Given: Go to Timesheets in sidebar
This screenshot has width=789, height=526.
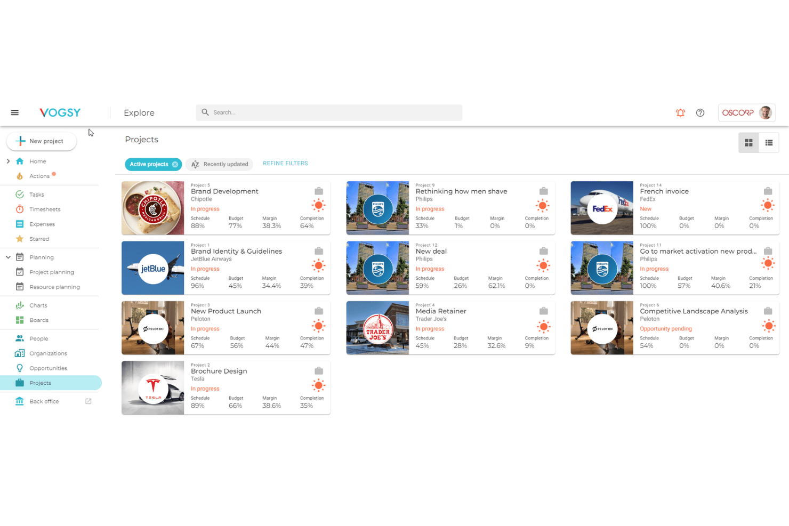Looking at the screenshot, I should point(45,209).
